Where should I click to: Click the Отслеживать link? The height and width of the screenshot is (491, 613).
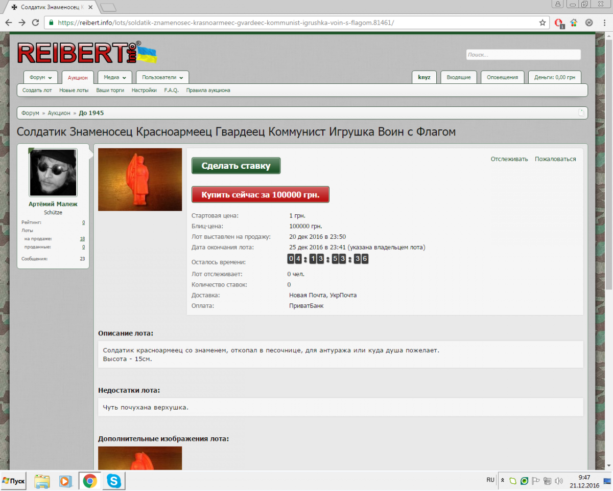[x=509, y=159]
